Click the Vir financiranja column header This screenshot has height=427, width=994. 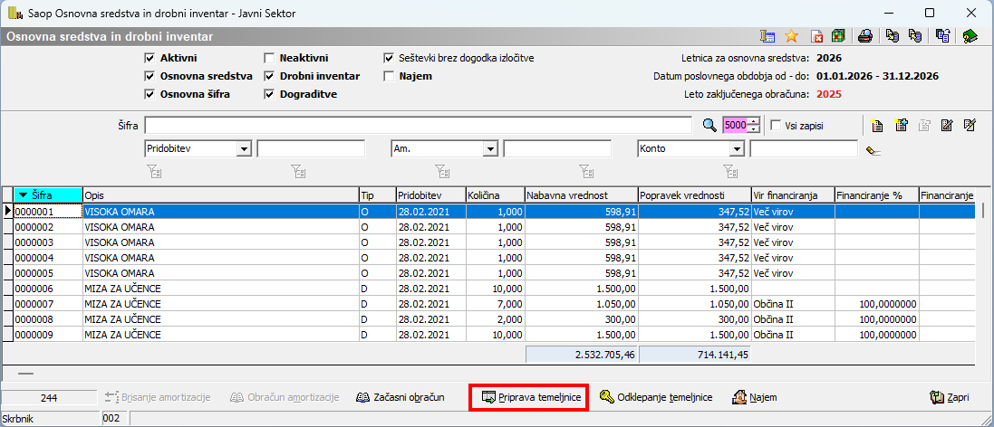(793, 195)
